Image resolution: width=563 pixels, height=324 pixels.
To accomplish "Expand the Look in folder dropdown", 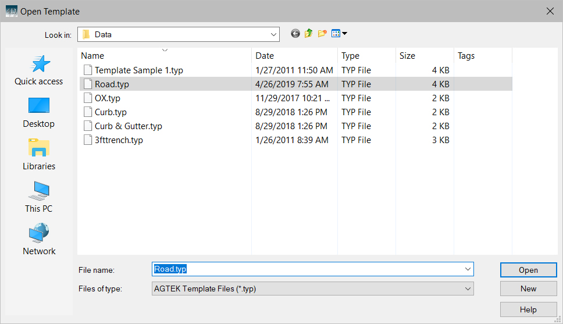I will (x=272, y=34).
